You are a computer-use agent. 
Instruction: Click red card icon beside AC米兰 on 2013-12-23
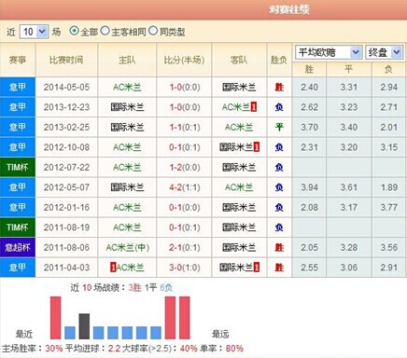coord(254,107)
